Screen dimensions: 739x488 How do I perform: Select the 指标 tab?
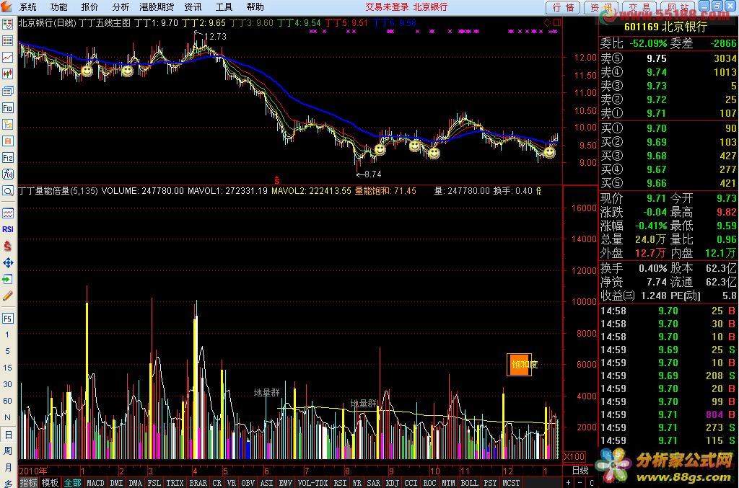pyautogui.click(x=28, y=483)
